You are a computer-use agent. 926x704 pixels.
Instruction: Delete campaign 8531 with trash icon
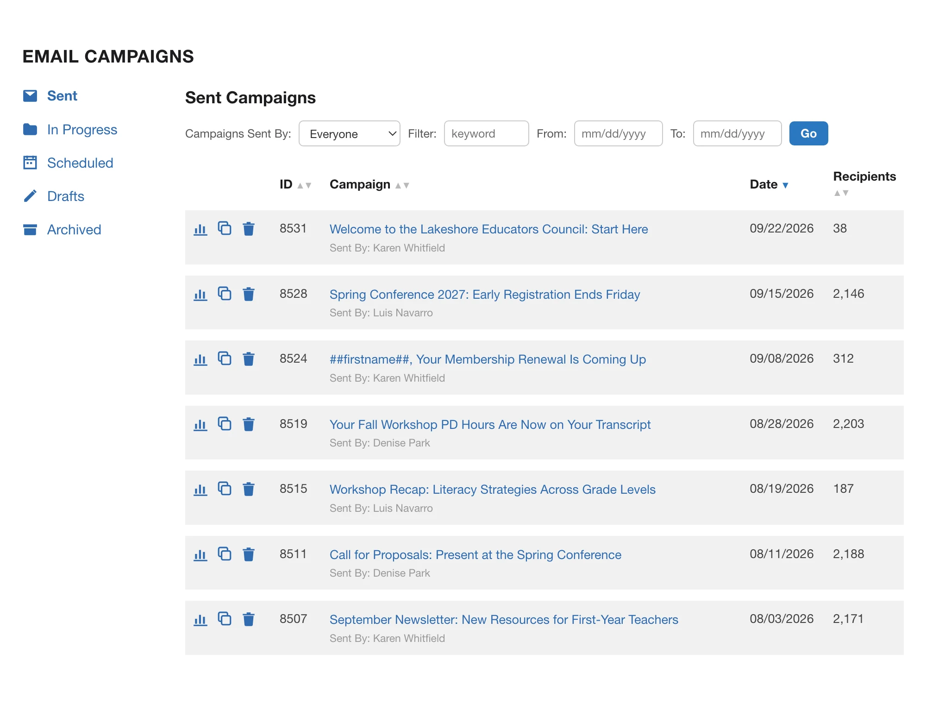coord(249,229)
